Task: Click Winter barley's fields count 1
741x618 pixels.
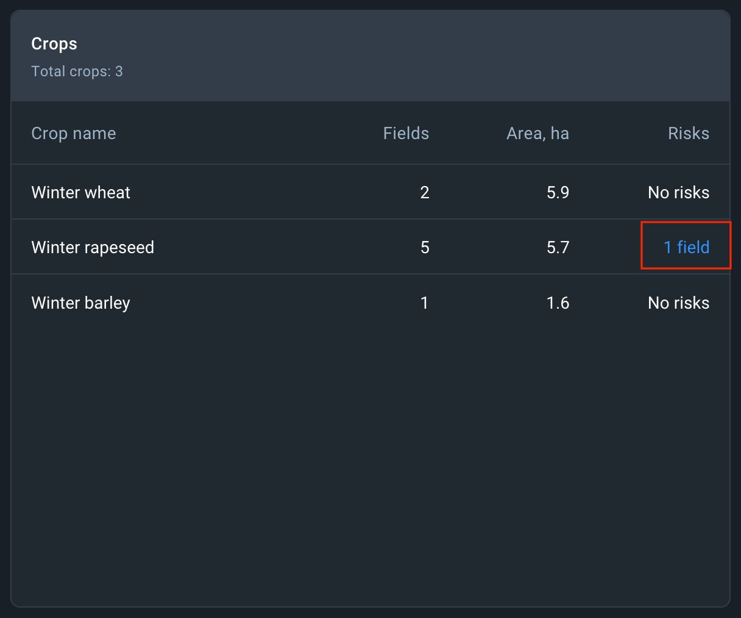Action: [x=425, y=303]
